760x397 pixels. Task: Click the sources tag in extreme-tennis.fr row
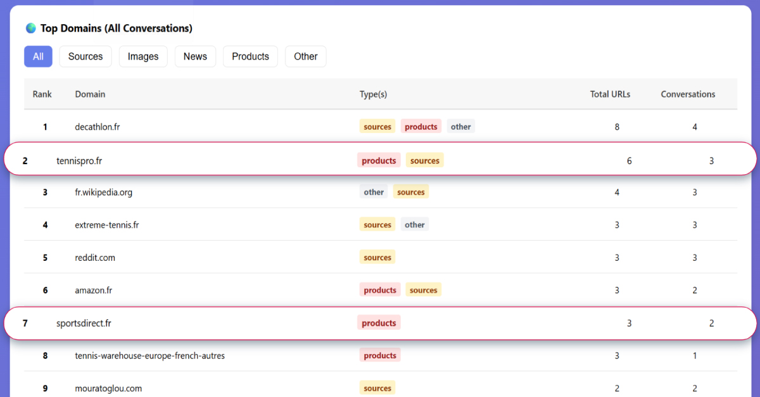click(377, 225)
